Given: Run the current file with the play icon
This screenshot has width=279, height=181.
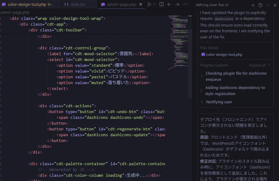Looking at the screenshot, I should 149,5.
